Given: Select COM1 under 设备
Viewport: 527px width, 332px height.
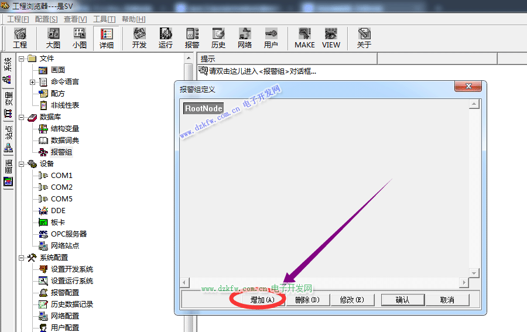Looking at the screenshot, I should point(61,176).
